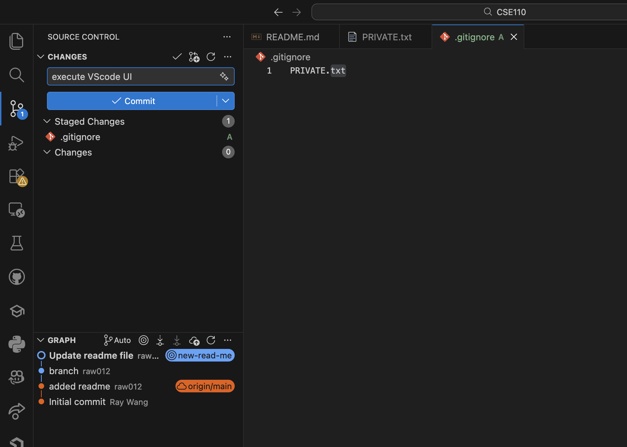627x447 pixels.
Task: Open the Explorer sidebar icon
Action: 16,41
